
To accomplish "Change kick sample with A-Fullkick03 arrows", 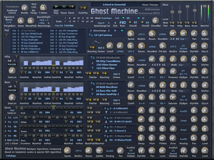I will pyautogui.click(x=106, y=108).
